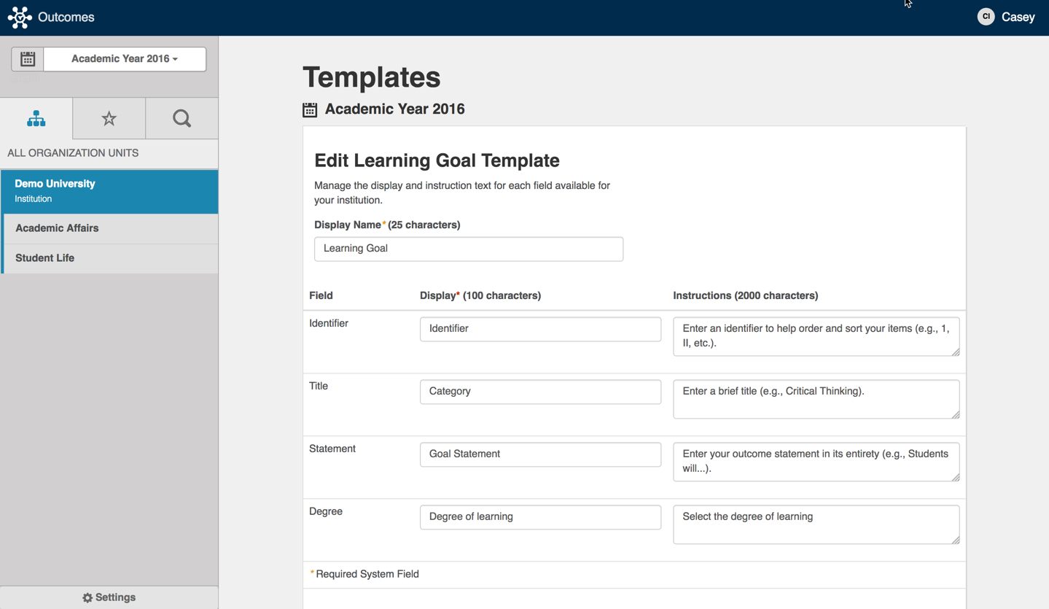Click the Degree instructions textarea

[x=816, y=524]
